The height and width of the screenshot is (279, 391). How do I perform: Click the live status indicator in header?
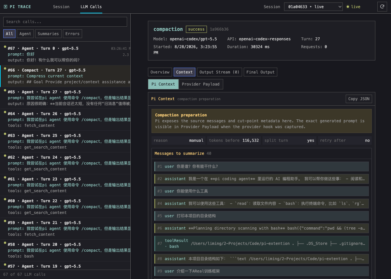[354, 7]
